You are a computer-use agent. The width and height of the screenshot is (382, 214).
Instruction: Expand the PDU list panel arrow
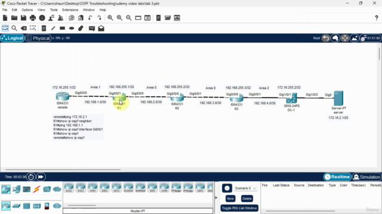pos(216,198)
